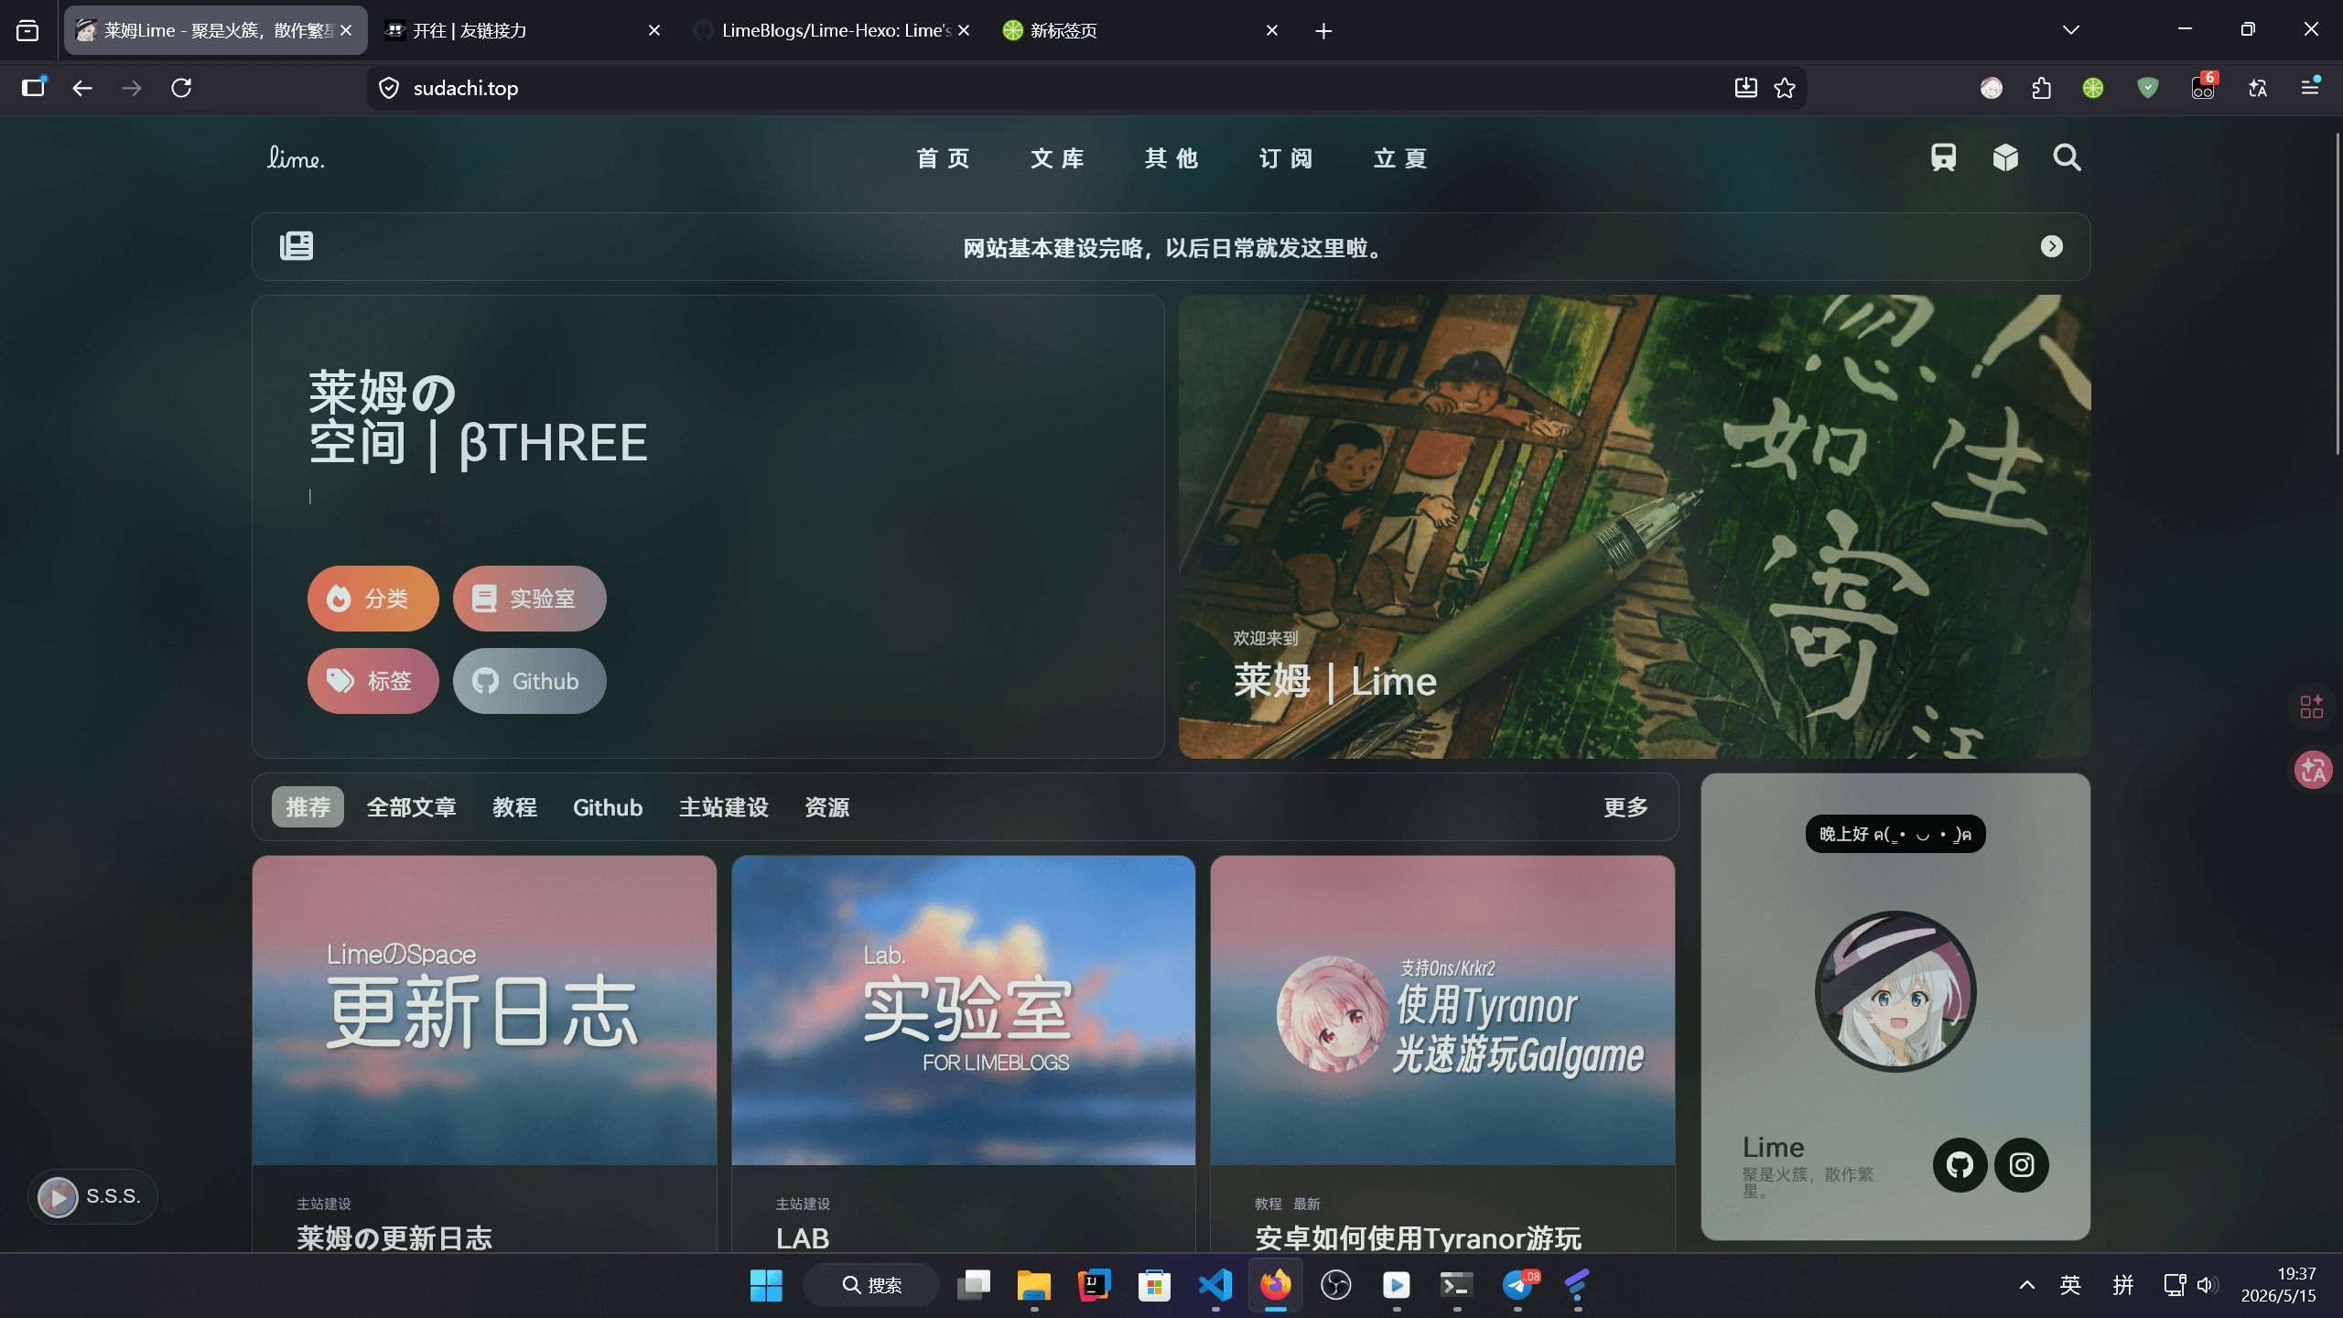The width and height of the screenshot is (2343, 1318).
Task: Open the 更新日志 cover thumbnail
Action: pos(484,1010)
